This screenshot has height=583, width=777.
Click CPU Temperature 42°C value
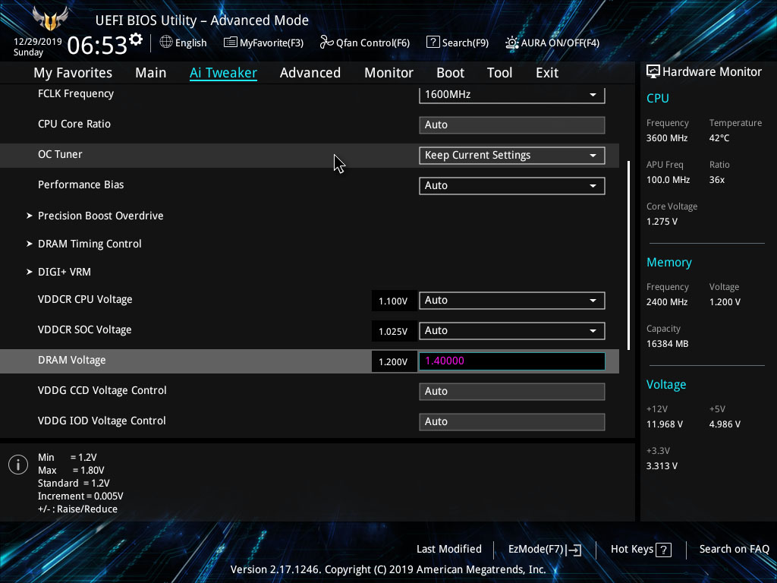[x=719, y=138]
